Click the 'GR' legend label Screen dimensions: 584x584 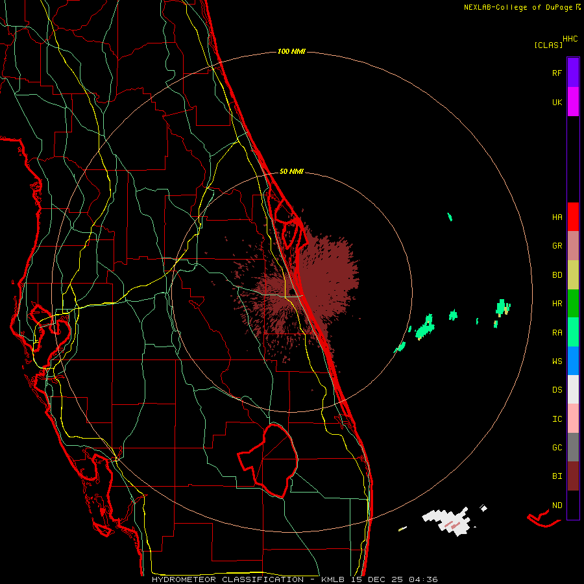[557, 246]
